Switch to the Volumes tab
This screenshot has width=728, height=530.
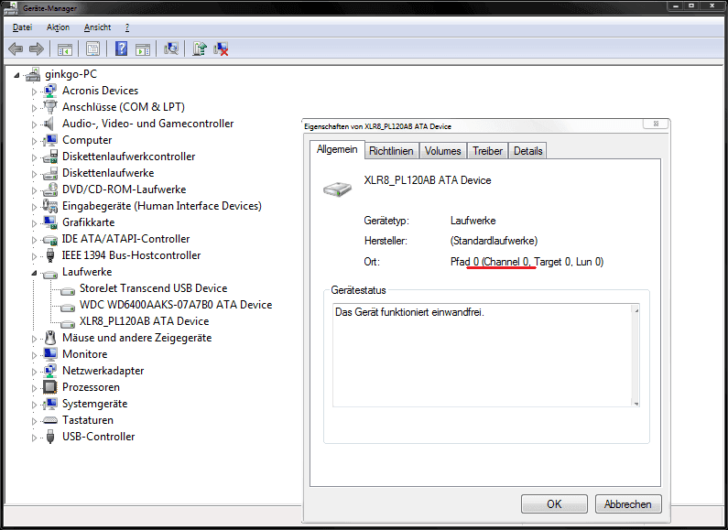(x=443, y=151)
